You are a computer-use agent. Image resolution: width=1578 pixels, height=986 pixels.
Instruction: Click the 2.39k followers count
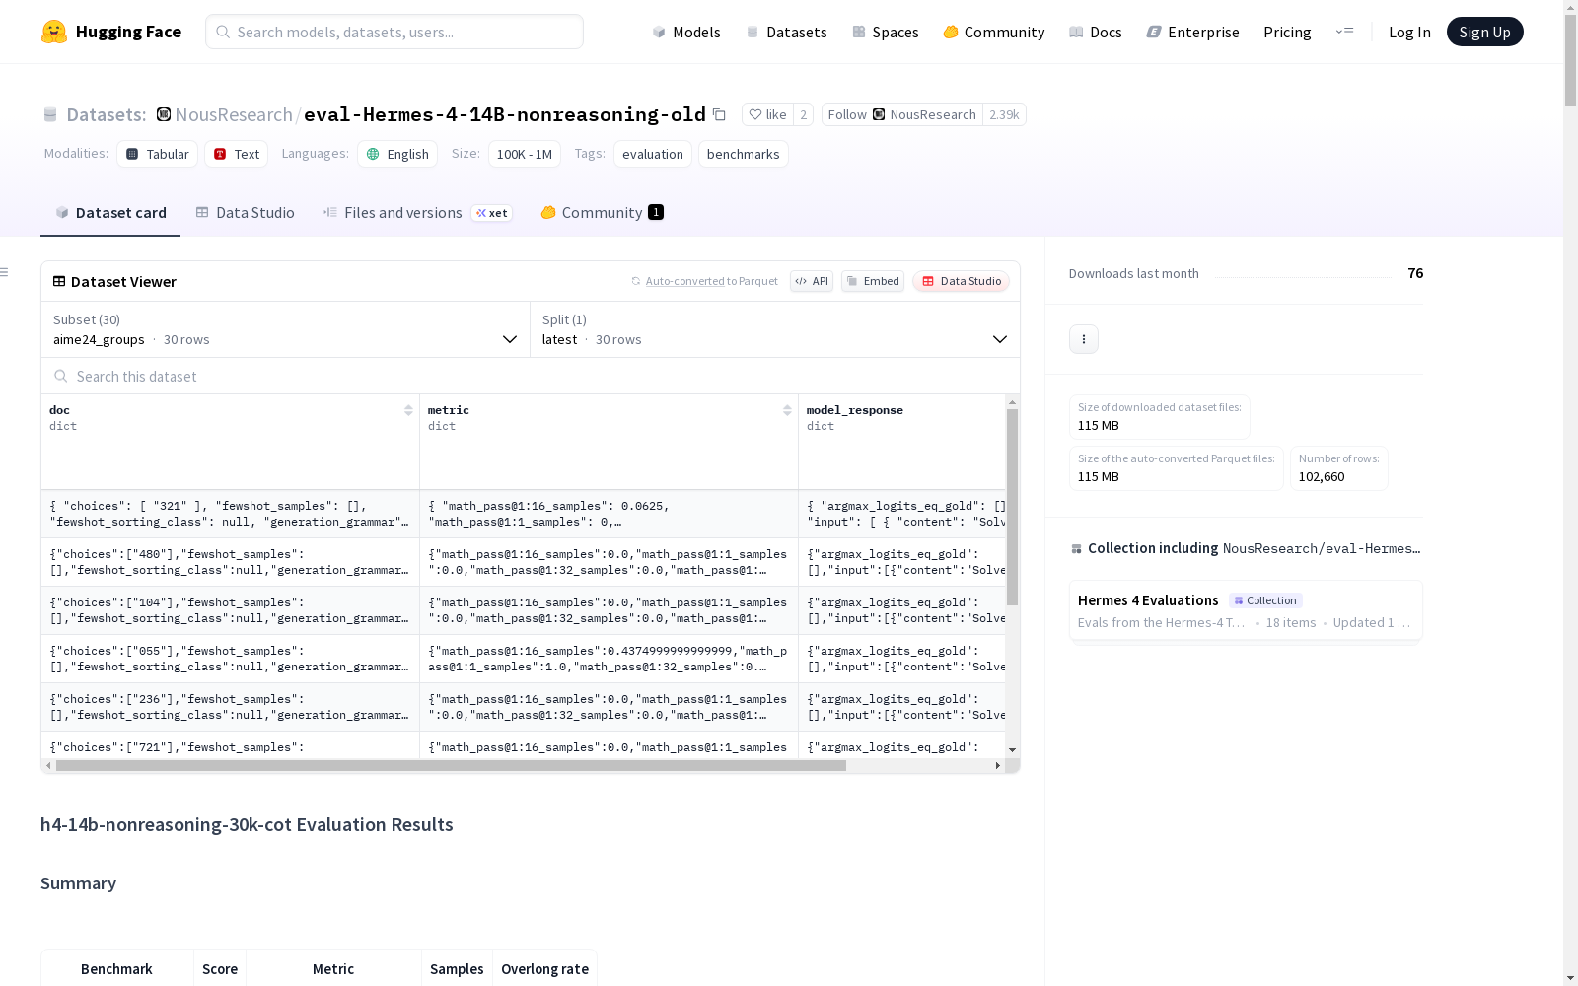tap(1005, 114)
